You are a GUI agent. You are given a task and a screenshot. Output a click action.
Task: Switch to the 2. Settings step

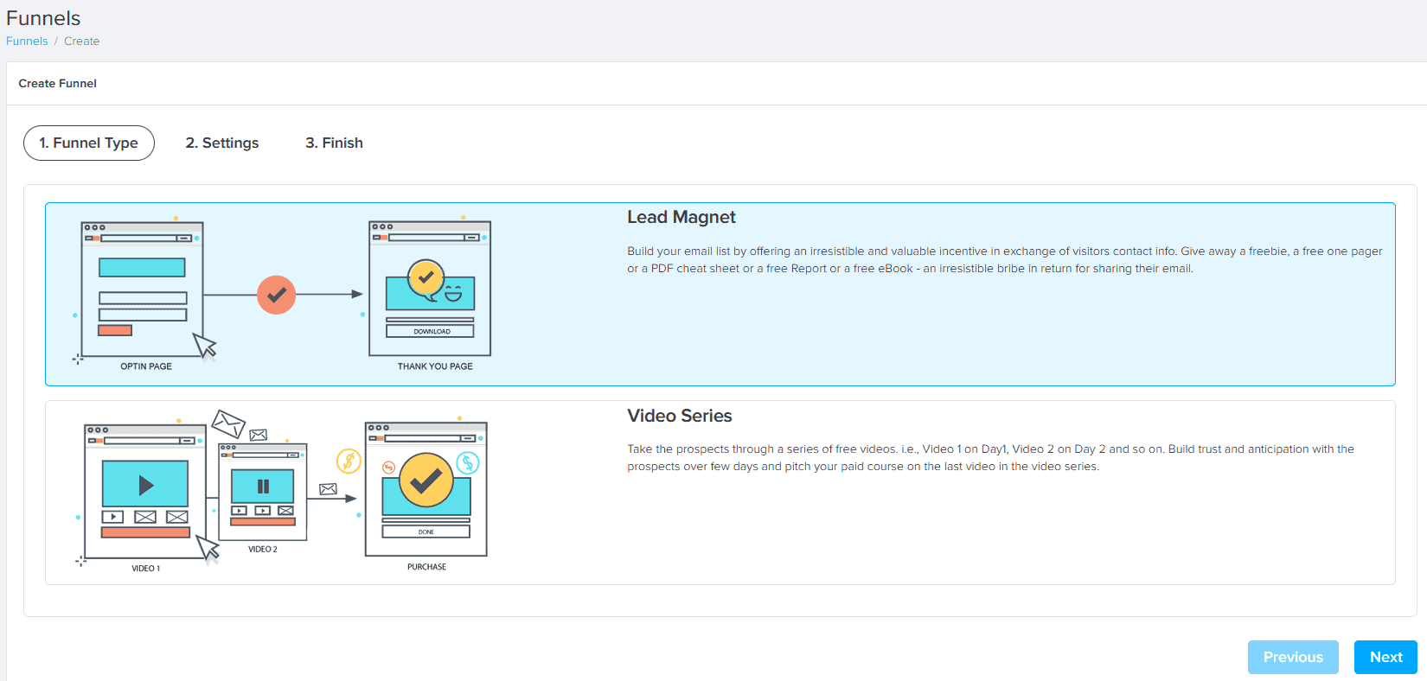[x=222, y=143]
